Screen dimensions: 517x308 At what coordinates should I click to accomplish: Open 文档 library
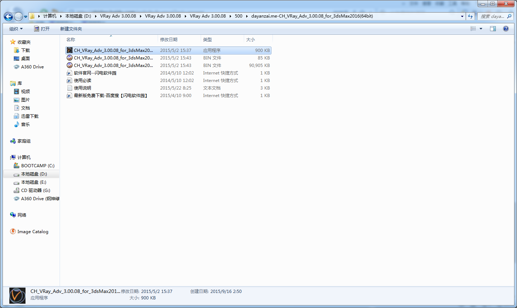click(25, 108)
